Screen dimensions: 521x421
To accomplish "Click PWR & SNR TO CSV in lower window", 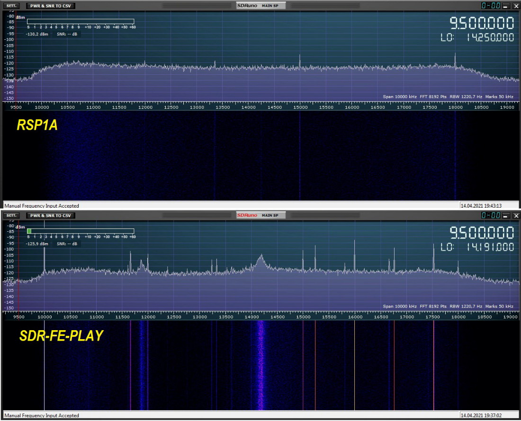I will click(x=51, y=215).
